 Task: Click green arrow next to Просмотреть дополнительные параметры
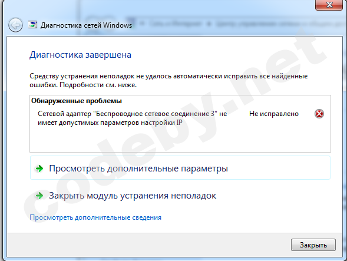click(x=39, y=169)
